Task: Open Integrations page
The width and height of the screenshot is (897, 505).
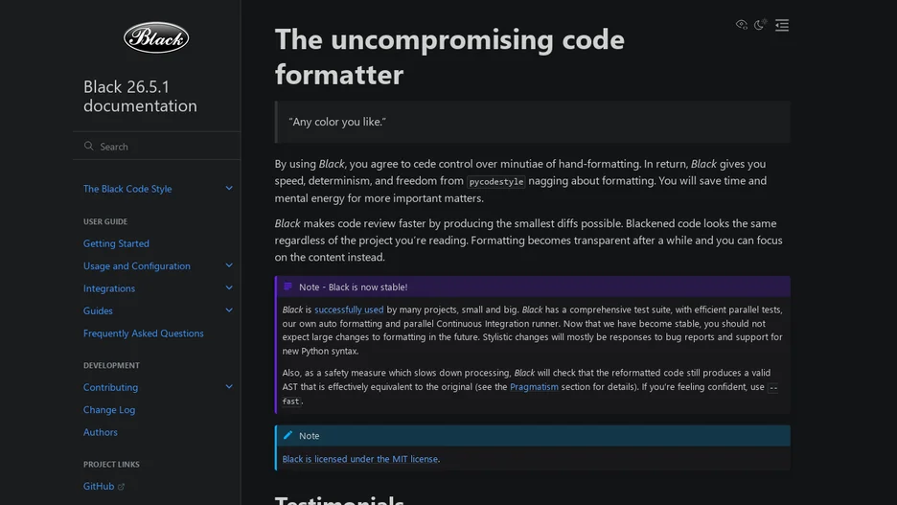Action: click(x=109, y=288)
